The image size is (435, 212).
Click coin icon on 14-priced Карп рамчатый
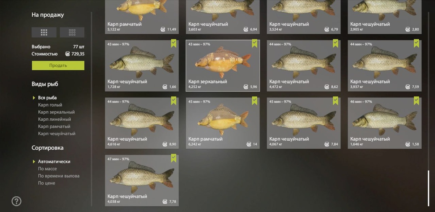point(249,144)
